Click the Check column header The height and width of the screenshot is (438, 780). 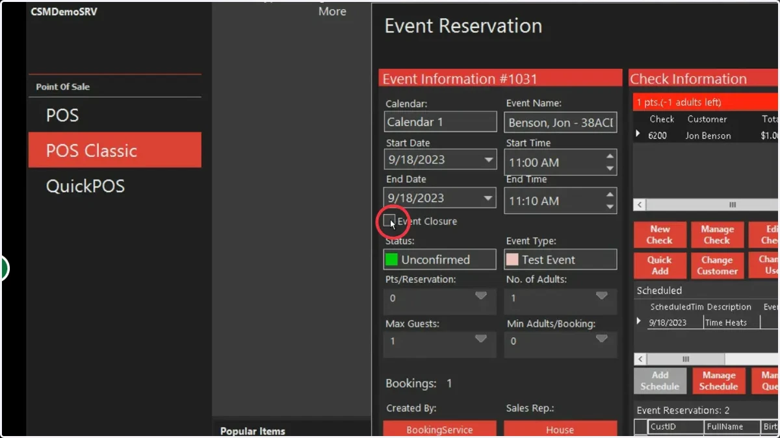click(662, 119)
